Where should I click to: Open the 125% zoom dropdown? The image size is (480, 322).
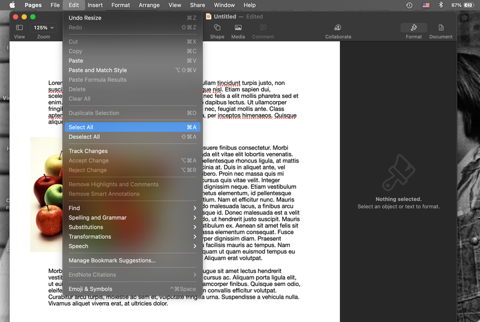tap(44, 27)
